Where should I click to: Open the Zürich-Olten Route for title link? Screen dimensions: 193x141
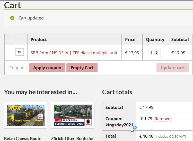(x=73, y=138)
